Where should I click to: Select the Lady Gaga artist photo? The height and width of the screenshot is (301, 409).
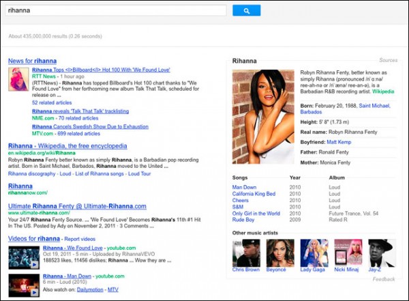(x=314, y=253)
